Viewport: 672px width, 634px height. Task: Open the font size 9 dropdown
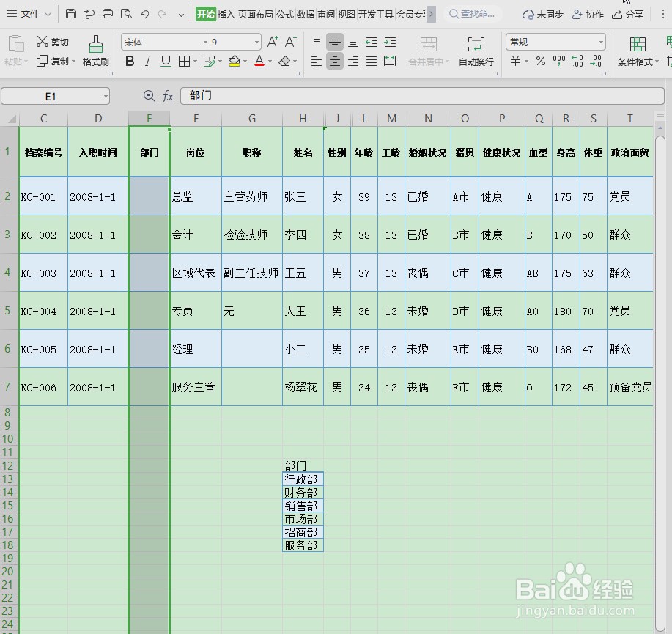(x=256, y=42)
